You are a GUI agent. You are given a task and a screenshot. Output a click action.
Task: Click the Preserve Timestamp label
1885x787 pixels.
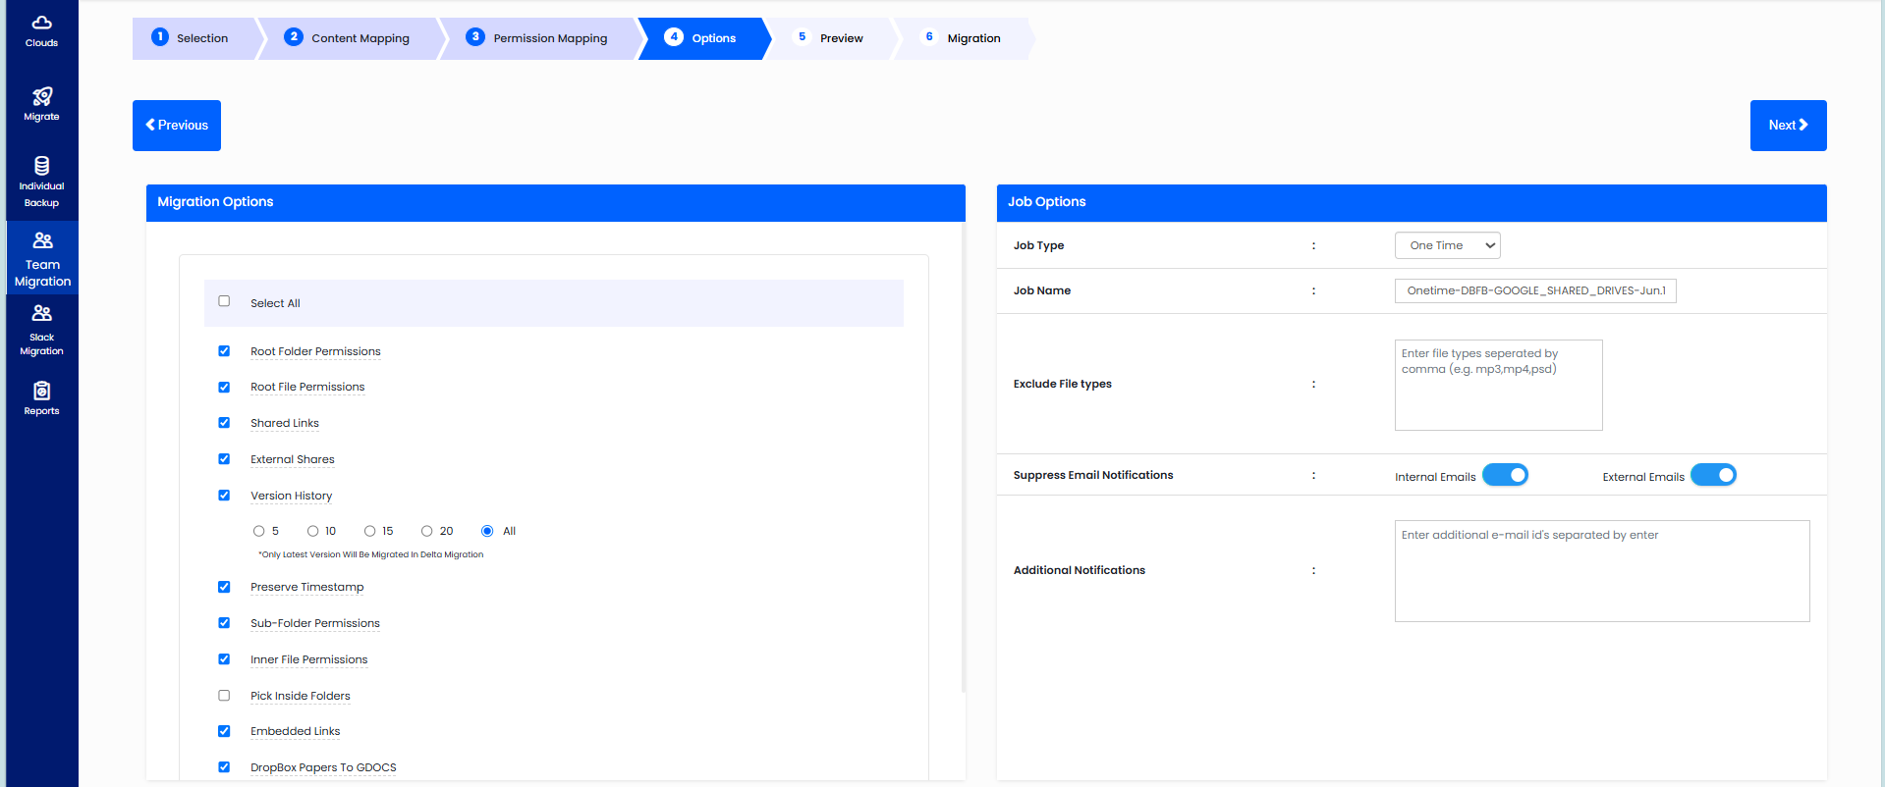pyautogui.click(x=306, y=587)
